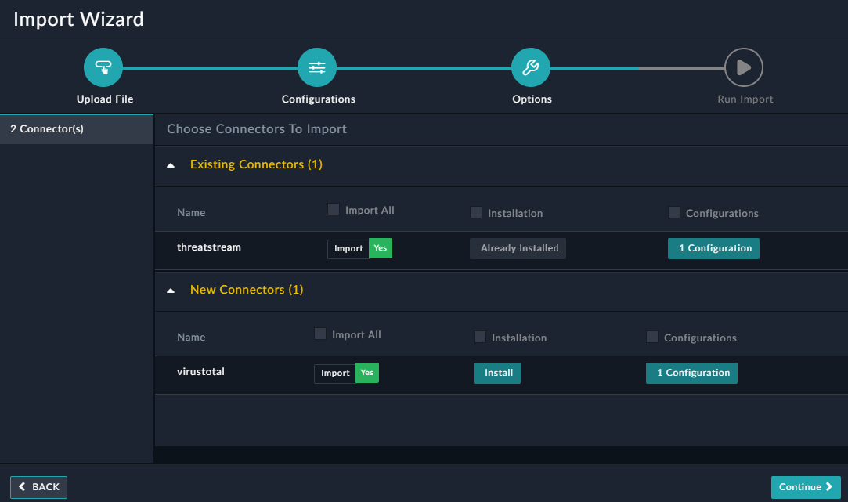This screenshot has width=848, height=502.
Task: Check Installation box under Existing Connectors
Action: pyautogui.click(x=476, y=212)
